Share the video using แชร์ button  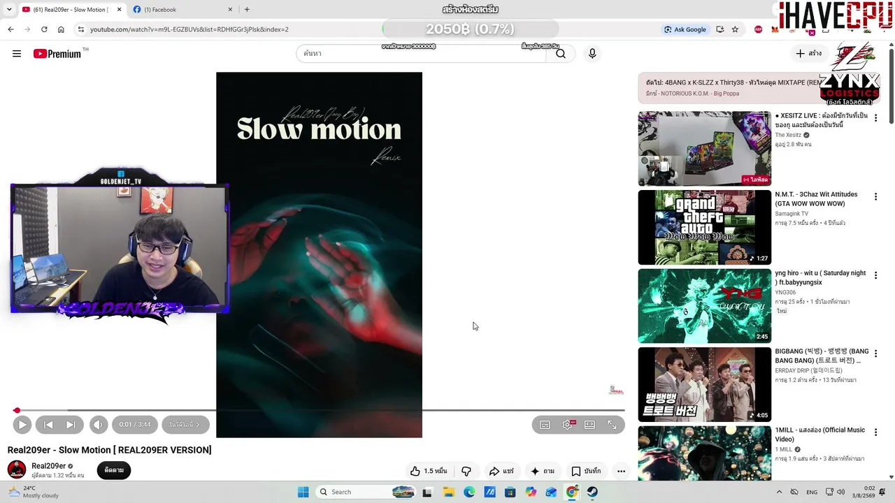tap(501, 472)
